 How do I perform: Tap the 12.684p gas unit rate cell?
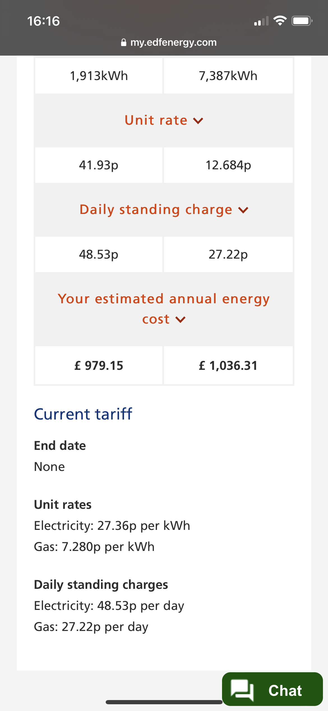[x=228, y=165]
